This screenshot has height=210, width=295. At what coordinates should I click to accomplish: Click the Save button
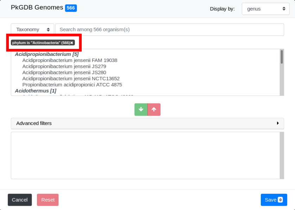click(x=274, y=200)
